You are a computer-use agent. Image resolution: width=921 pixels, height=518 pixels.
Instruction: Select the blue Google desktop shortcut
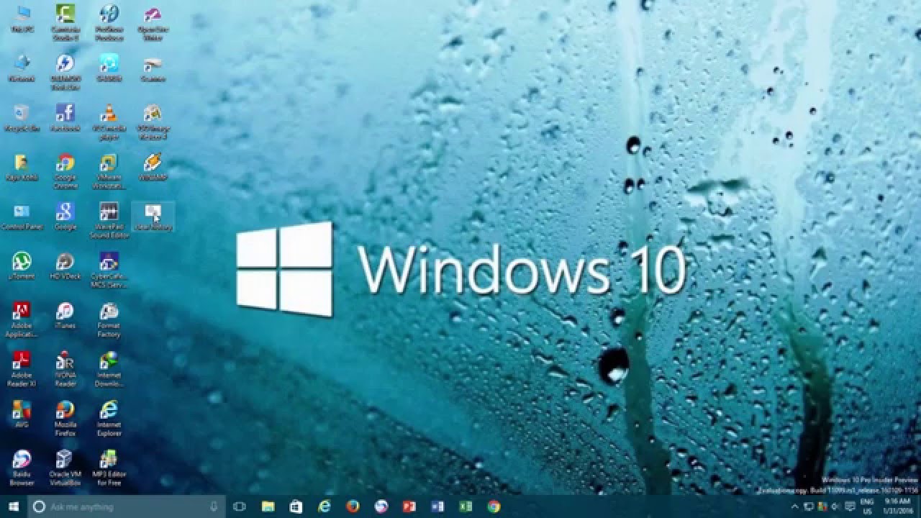point(65,216)
